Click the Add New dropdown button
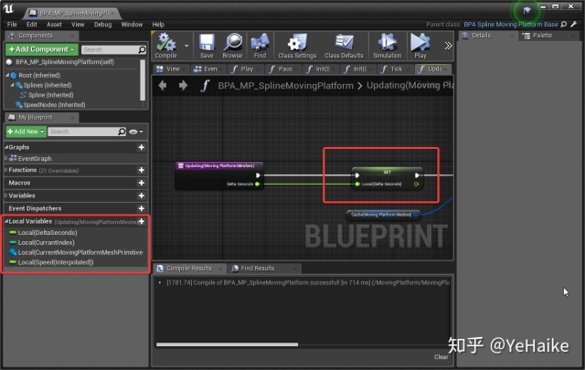 tap(26, 132)
